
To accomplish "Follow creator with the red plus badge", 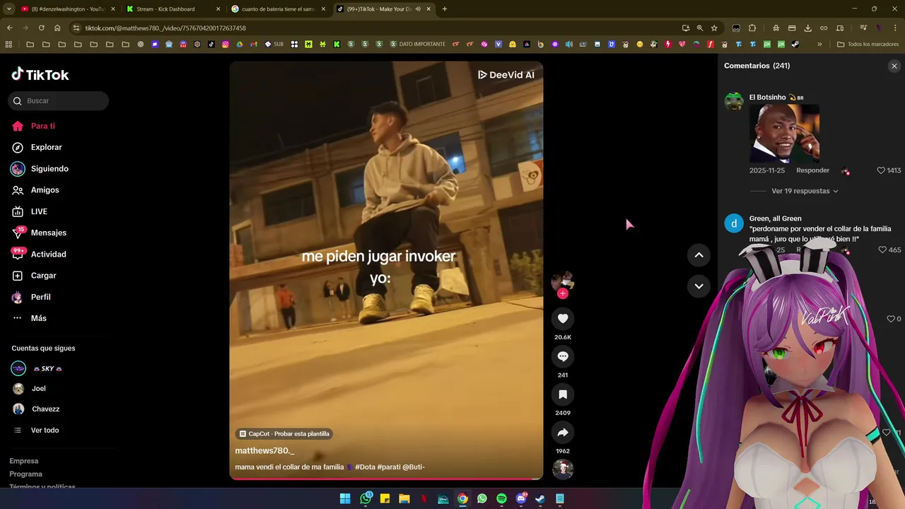I will [563, 293].
